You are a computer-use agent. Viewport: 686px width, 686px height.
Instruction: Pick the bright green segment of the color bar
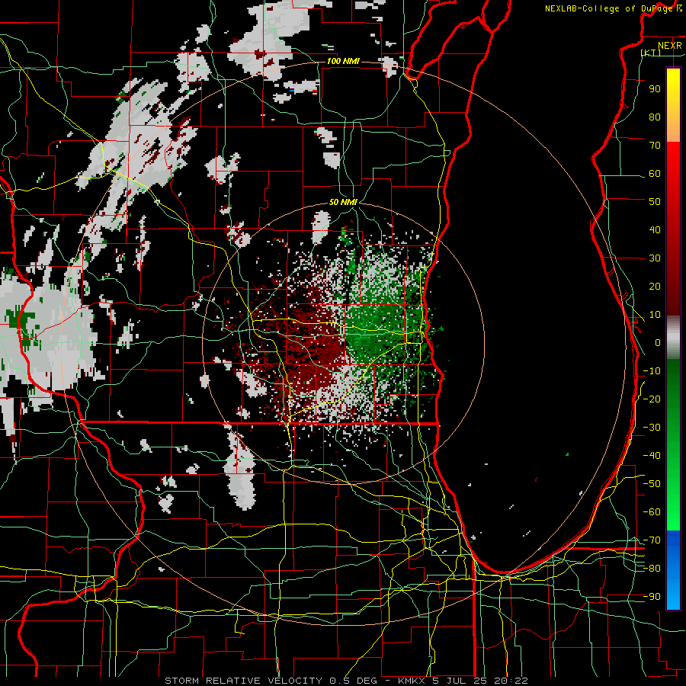(673, 503)
